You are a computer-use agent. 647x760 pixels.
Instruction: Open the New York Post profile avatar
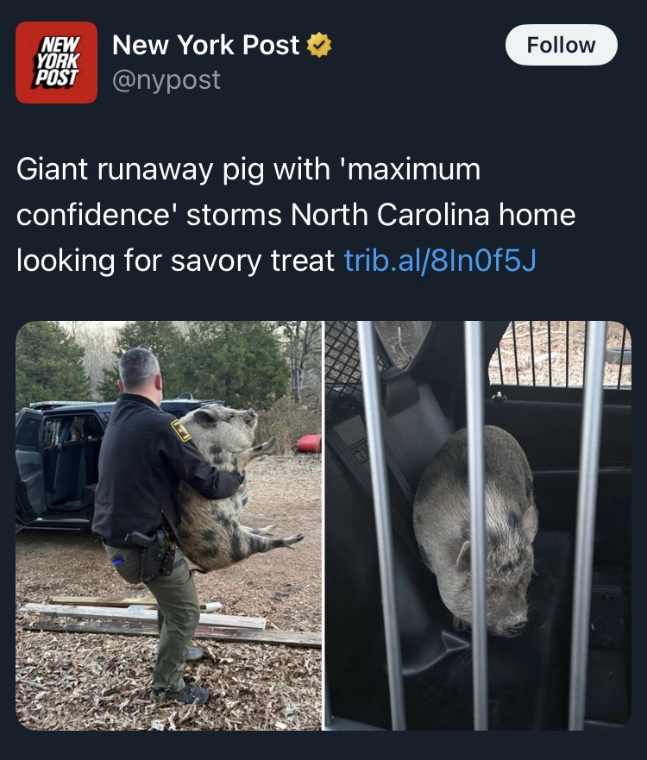click(56, 62)
